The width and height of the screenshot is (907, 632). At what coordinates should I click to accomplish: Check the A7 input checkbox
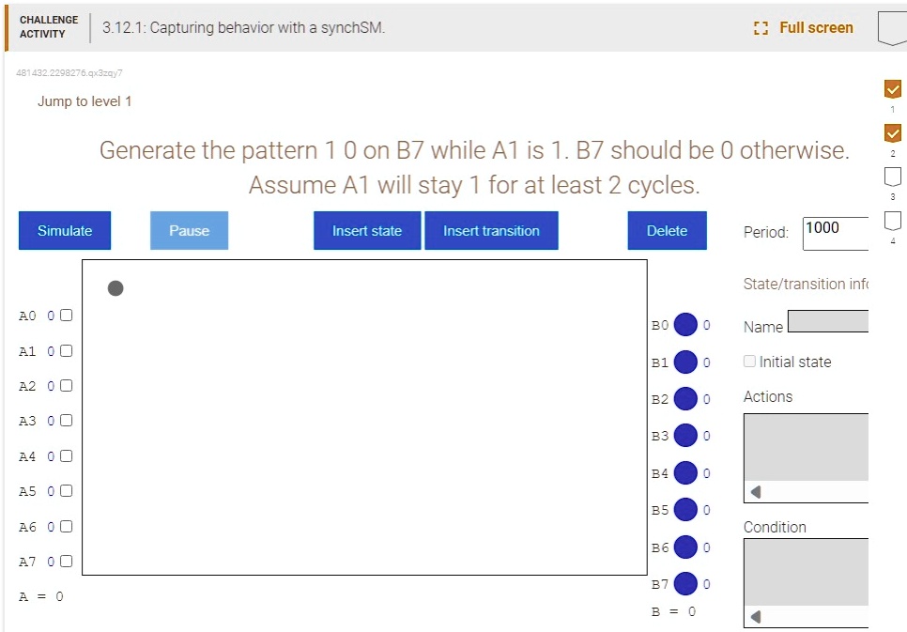click(65, 561)
